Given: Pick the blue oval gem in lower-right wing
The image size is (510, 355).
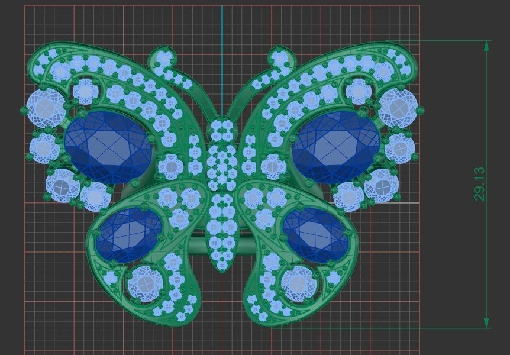Looking at the screenshot, I should [315, 235].
